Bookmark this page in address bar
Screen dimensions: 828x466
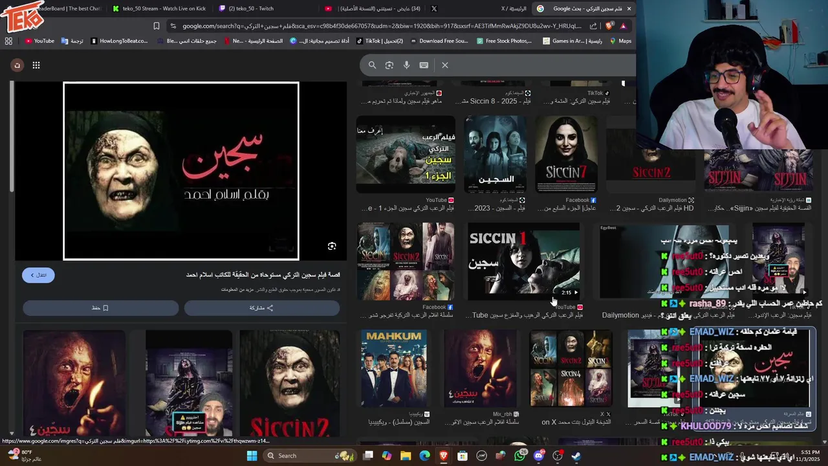(157, 26)
